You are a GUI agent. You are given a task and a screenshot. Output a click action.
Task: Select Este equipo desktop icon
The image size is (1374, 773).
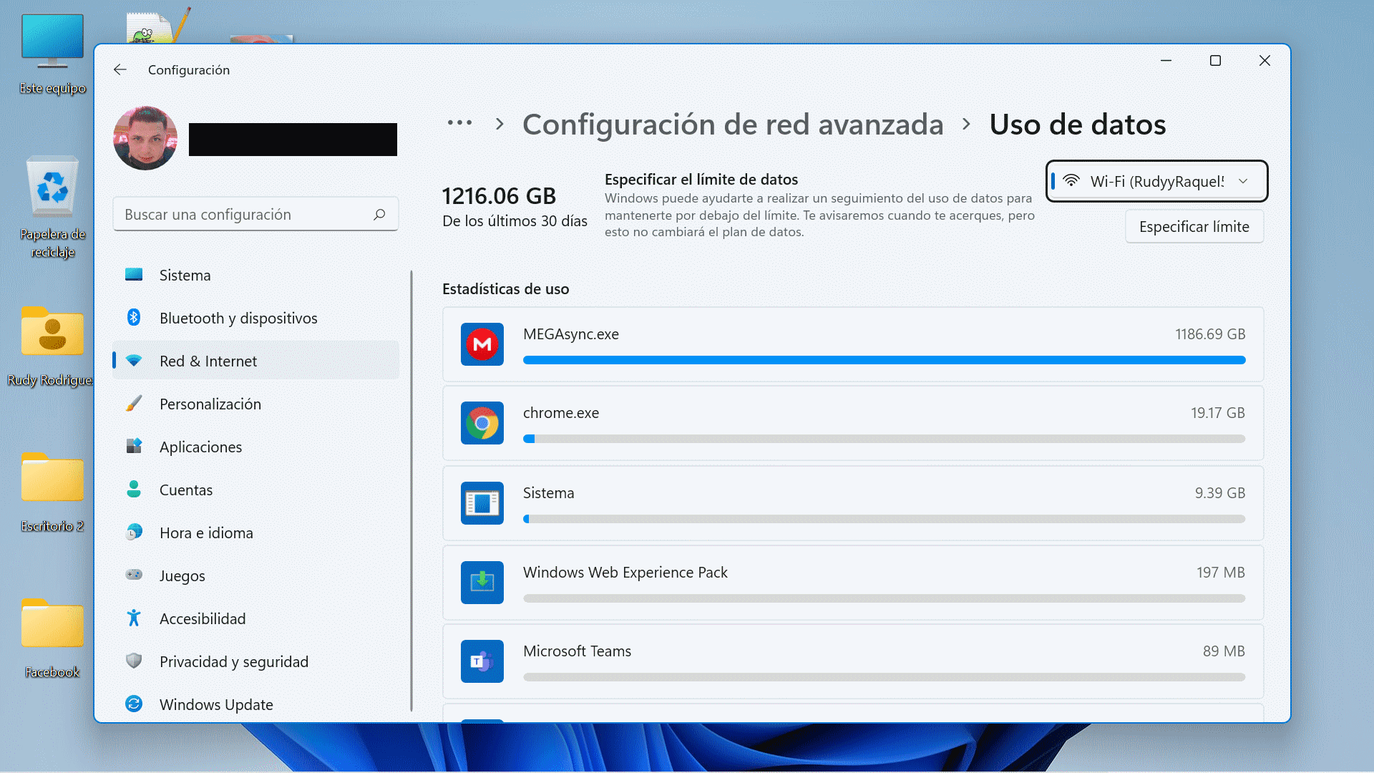click(52, 54)
